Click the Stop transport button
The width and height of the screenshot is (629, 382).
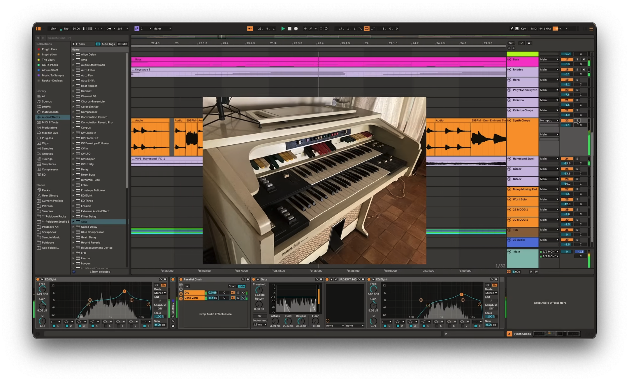point(289,29)
